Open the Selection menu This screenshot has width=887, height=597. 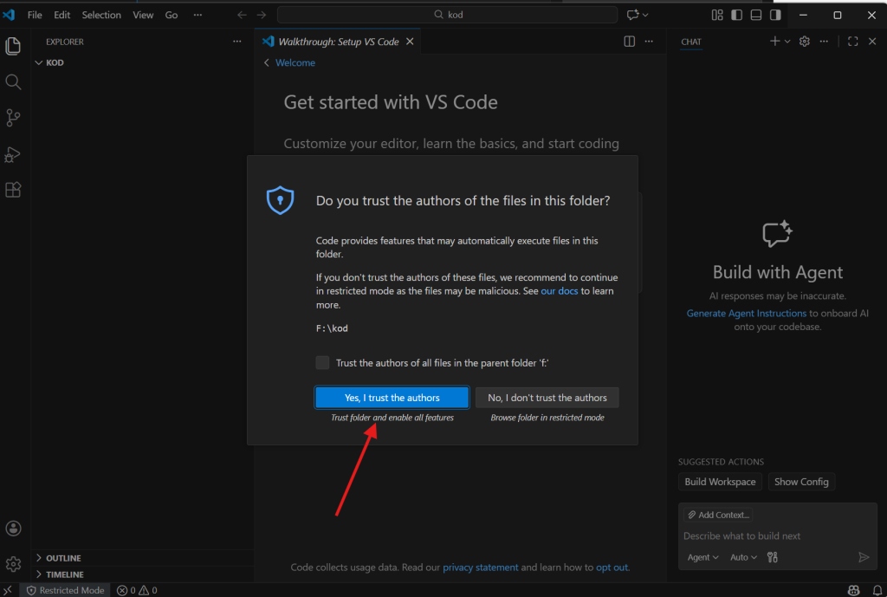(101, 15)
